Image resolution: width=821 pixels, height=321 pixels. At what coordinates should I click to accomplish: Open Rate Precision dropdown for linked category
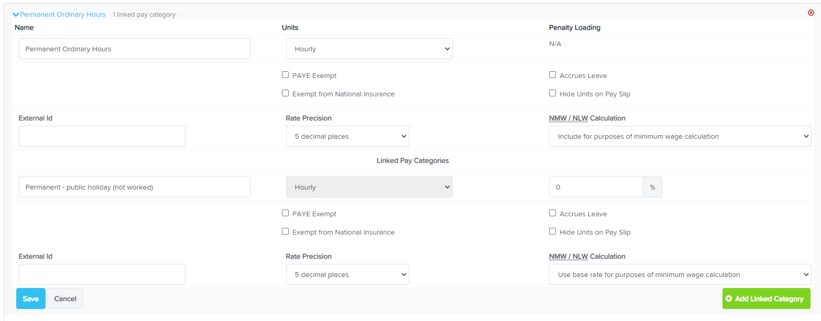click(x=347, y=274)
